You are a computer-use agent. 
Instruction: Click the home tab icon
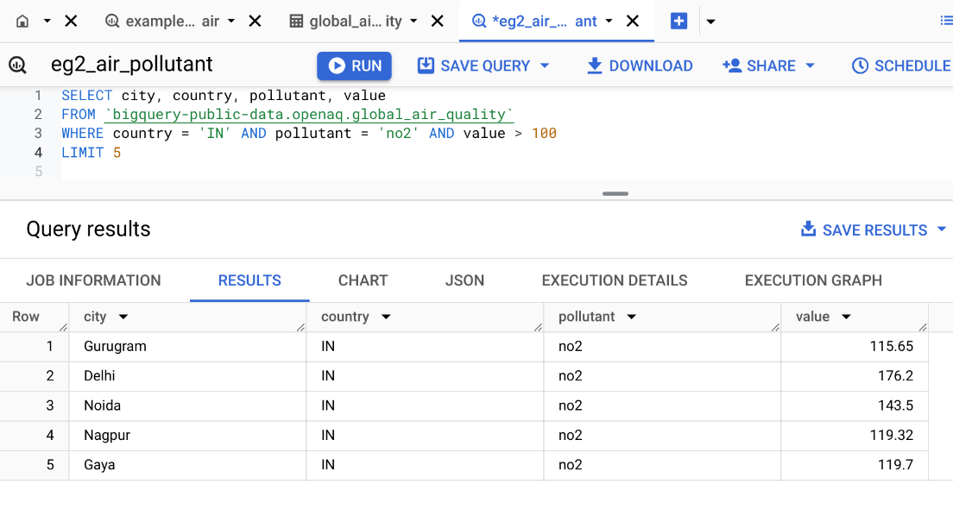pos(22,21)
